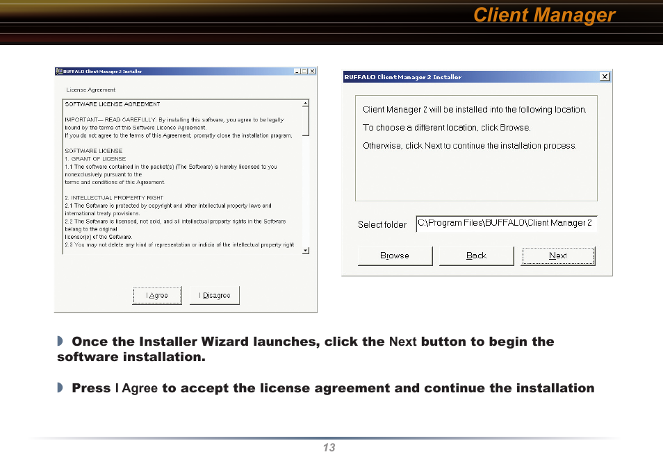Click the Back button in installer

477,256
